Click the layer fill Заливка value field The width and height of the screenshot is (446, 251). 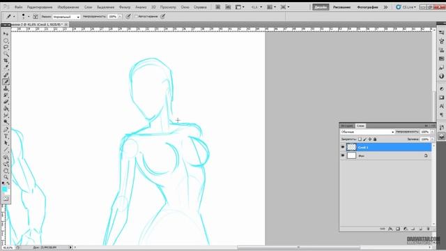(425, 139)
